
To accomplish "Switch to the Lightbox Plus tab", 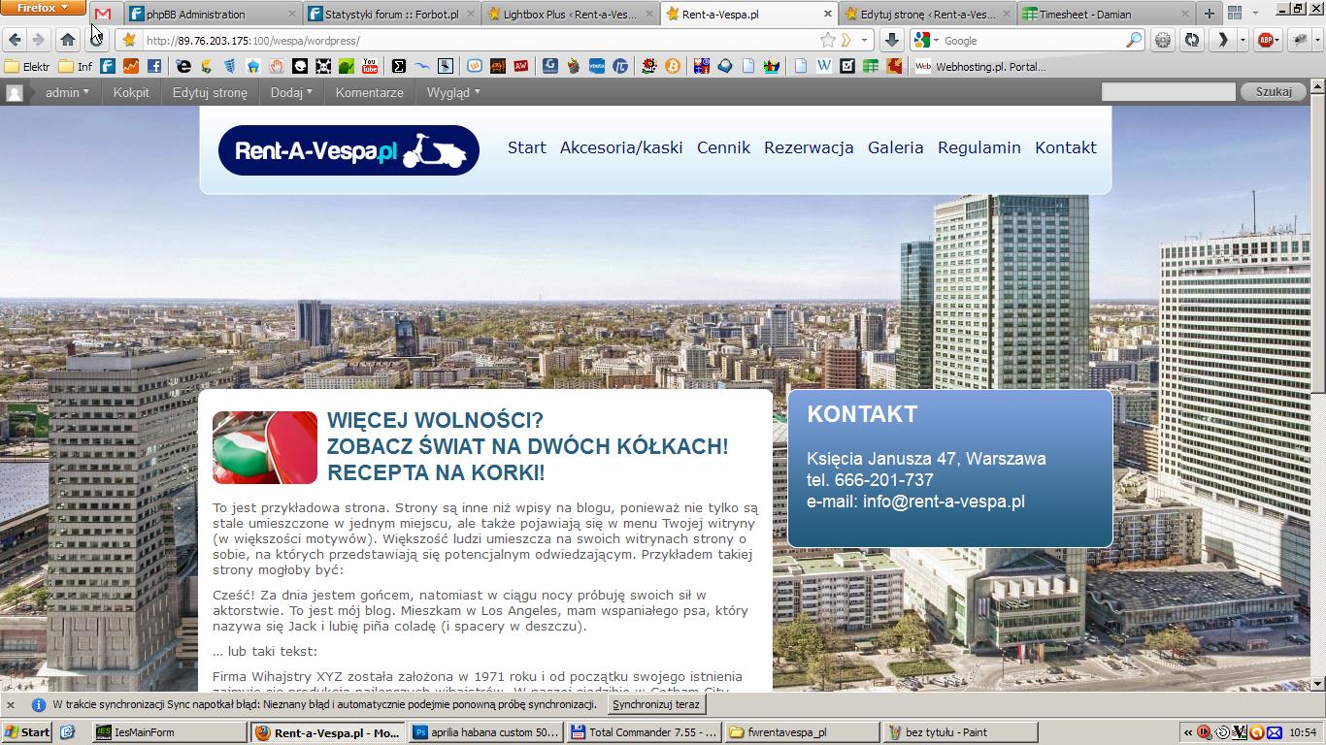I will coord(570,15).
